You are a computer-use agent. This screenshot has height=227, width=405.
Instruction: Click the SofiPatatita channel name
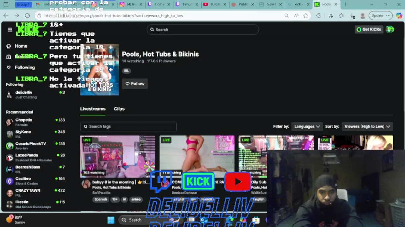(x=101, y=193)
